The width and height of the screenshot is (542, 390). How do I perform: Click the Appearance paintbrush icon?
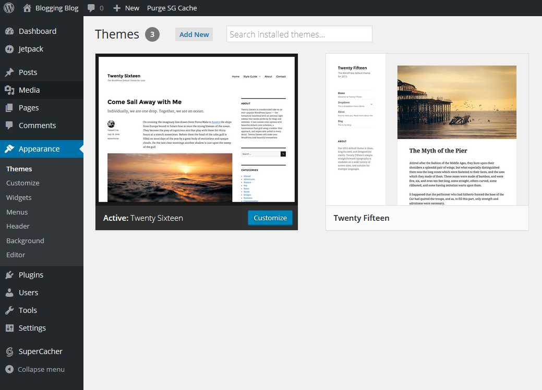(9, 149)
